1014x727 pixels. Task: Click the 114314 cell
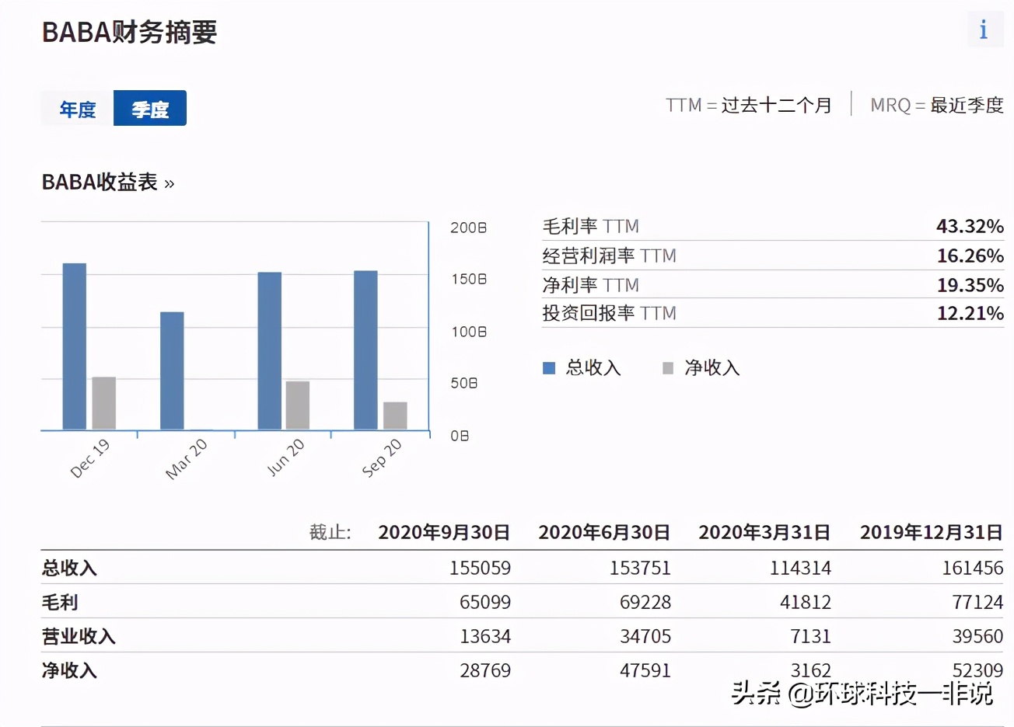coord(800,568)
